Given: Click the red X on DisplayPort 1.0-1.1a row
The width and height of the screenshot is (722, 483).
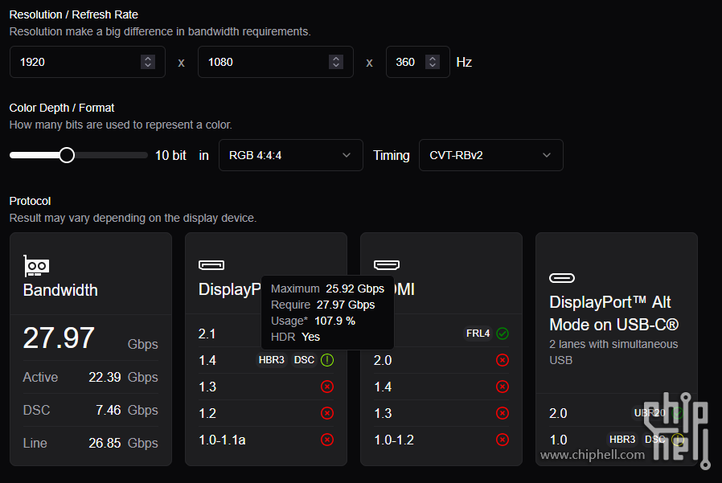Looking at the screenshot, I should (327, 440).
